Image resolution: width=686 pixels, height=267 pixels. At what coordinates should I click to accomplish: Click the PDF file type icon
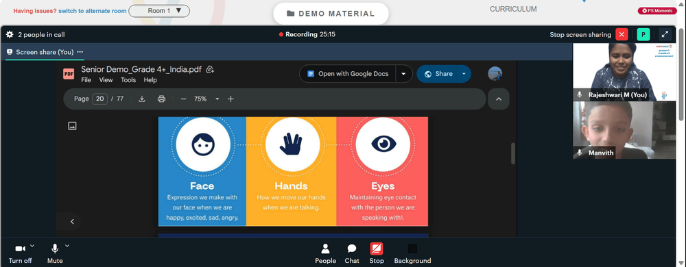[x=69, y=74]
